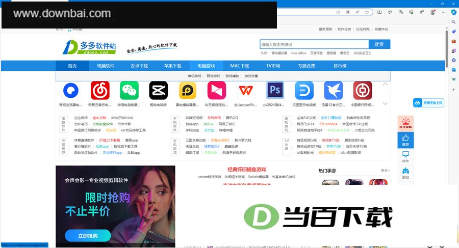Open the 专题合集 navigation tab
This screenshot has width=459, height=248.
(x=307, y=66)
